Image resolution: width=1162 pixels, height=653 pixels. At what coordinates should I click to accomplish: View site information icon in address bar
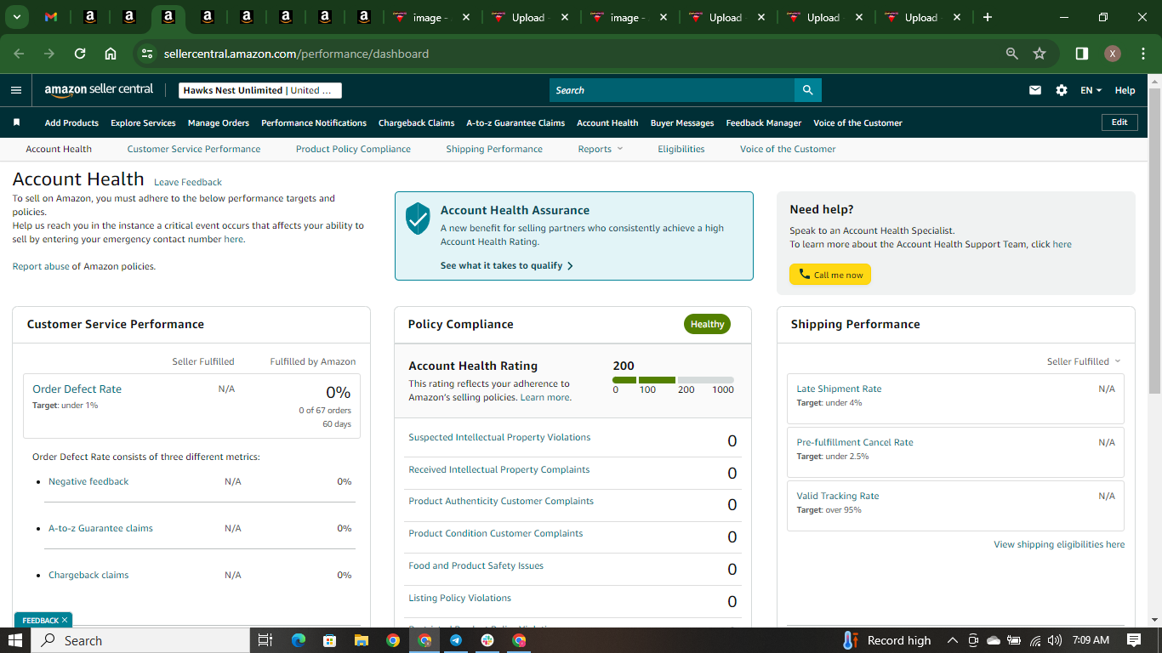pos(147,54)
